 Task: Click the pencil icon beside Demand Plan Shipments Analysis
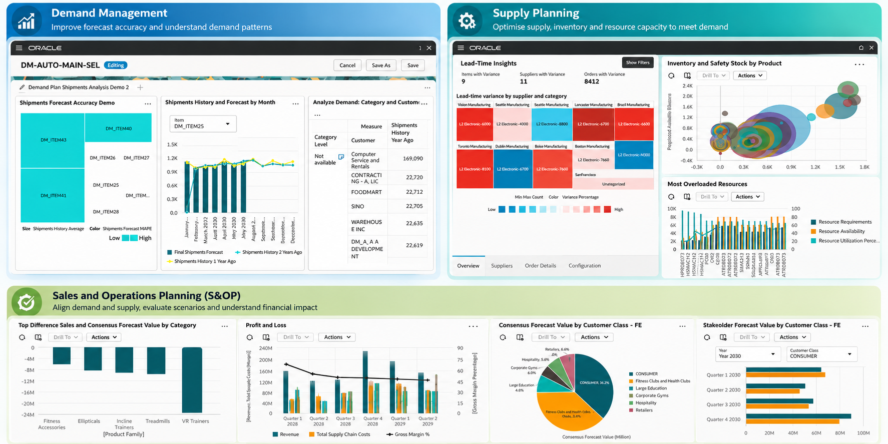(x=22, y=87)
